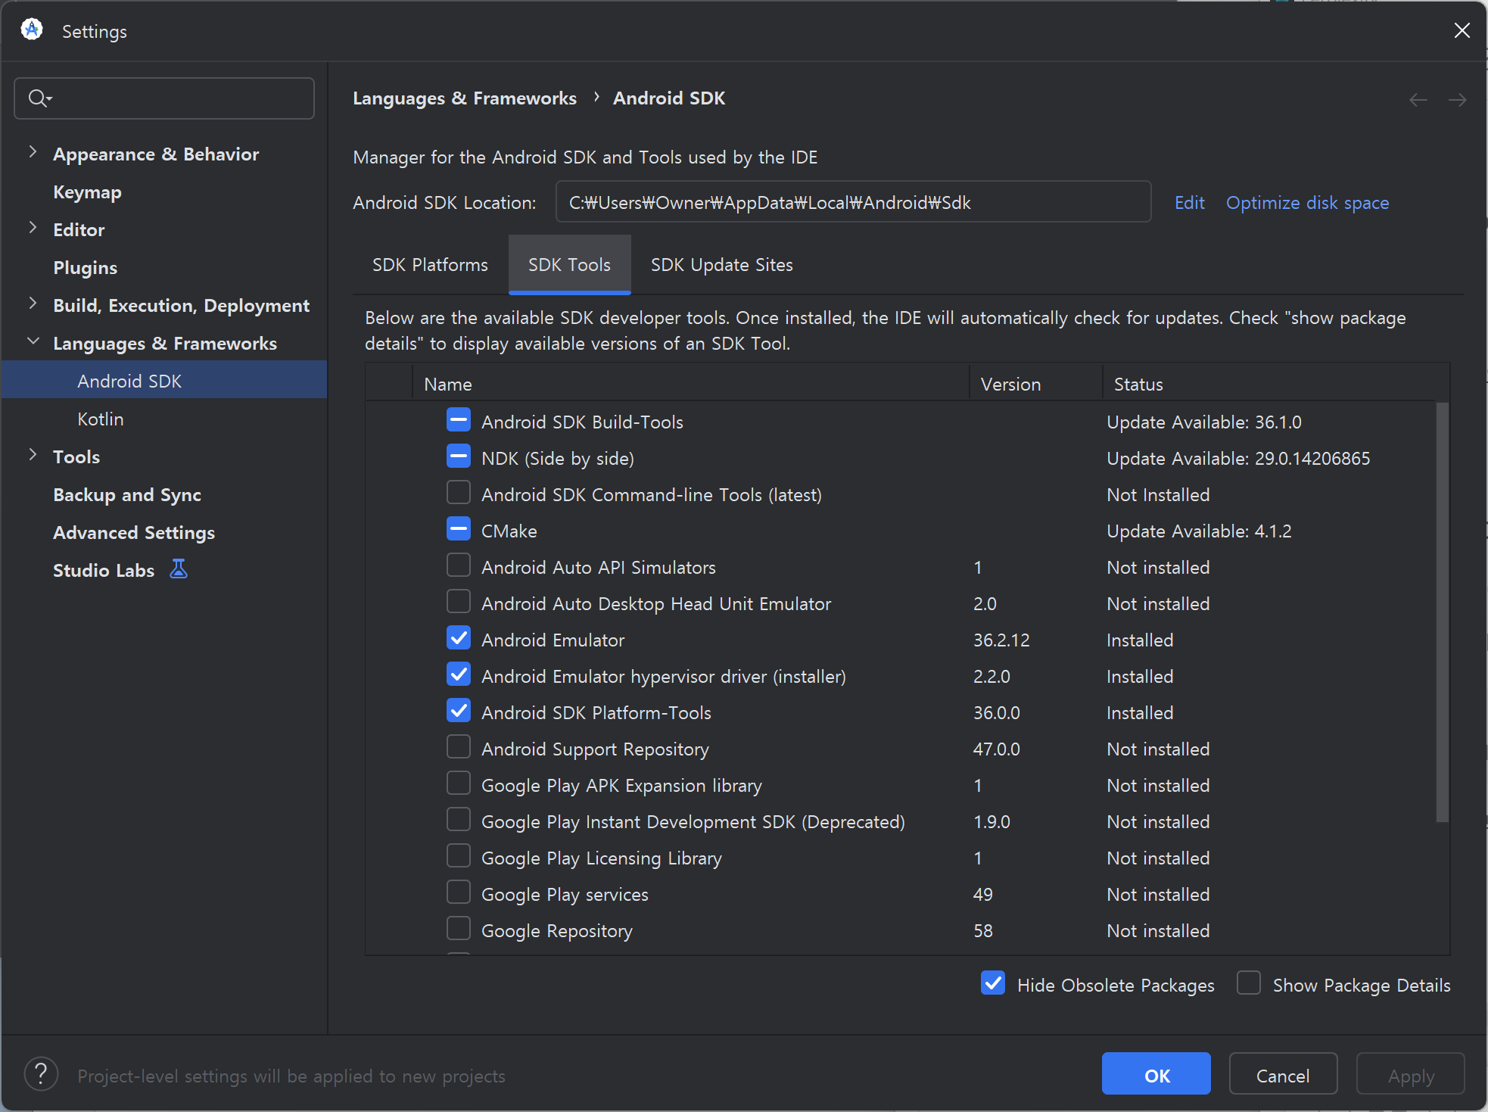
Task: Toggle Android SDK Build-Tools partial checkbox
Action: coord(459,420)
